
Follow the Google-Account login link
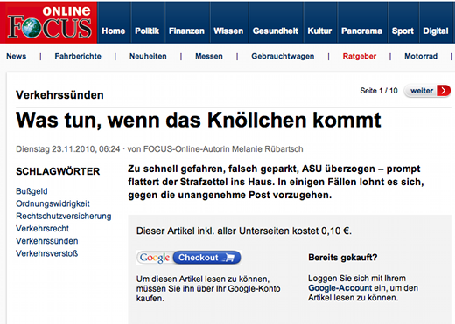click(x=340, y=288)
